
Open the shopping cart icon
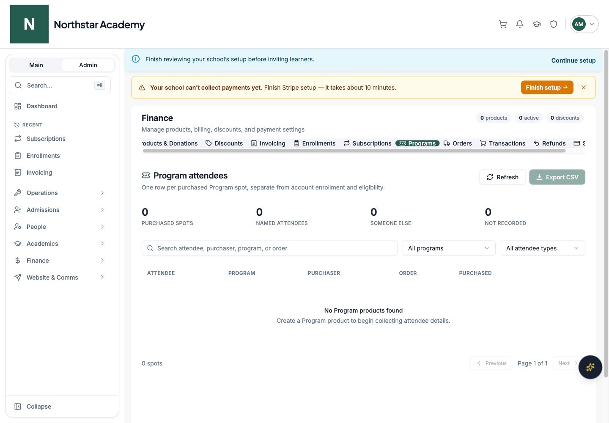503,24
